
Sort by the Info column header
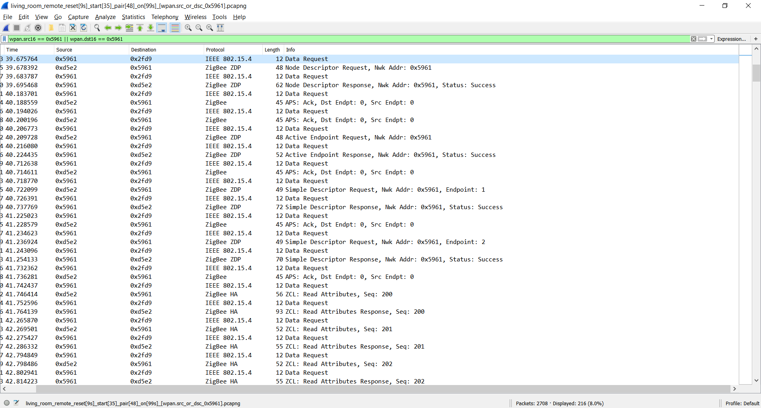tap(511, 50)
